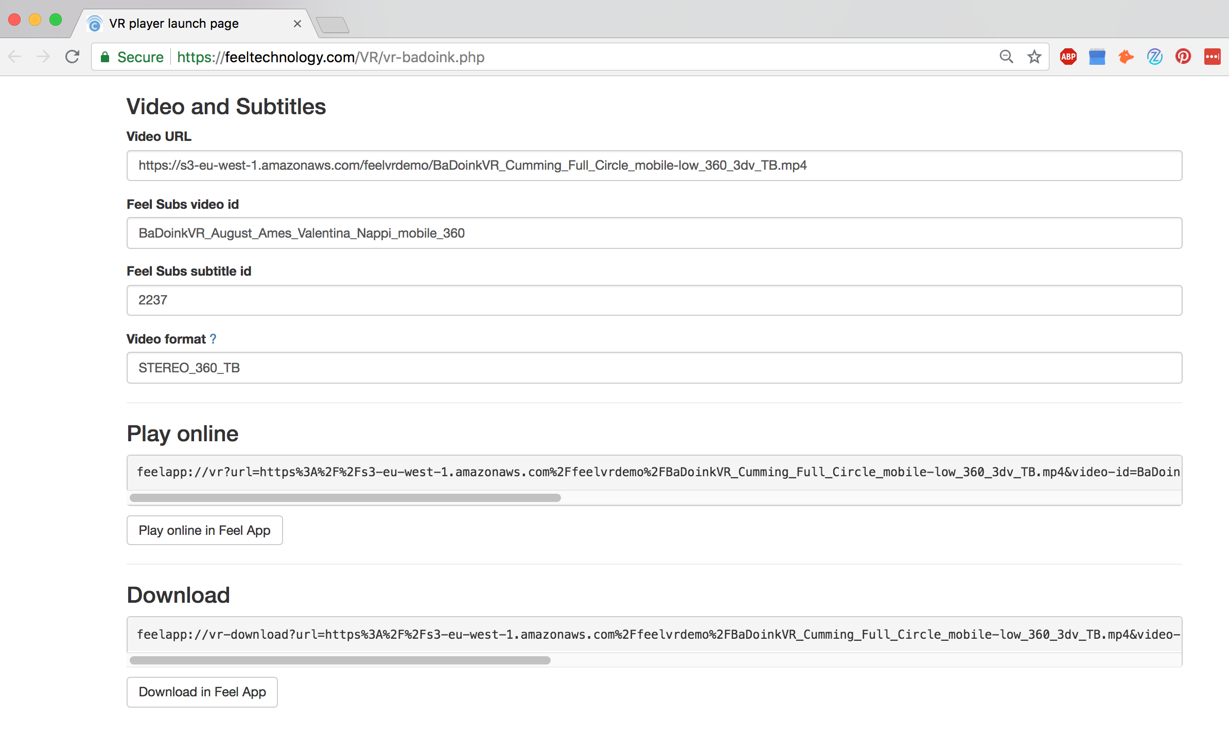
Task: Click the Feel Subs subtitle id field
Action: pyautogui.click(x=654, y=300)
